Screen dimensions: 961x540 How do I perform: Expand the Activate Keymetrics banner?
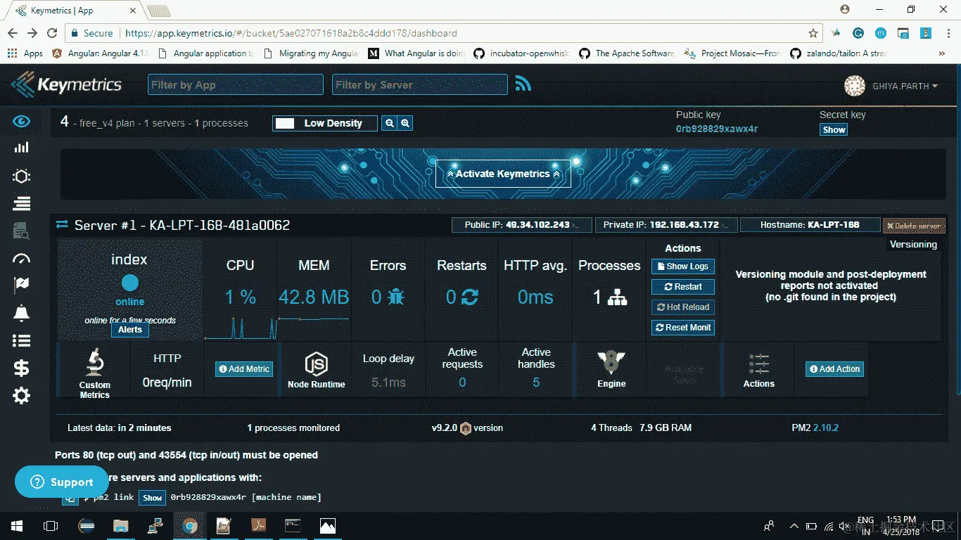pyautogui.click(x=503, y=174)
